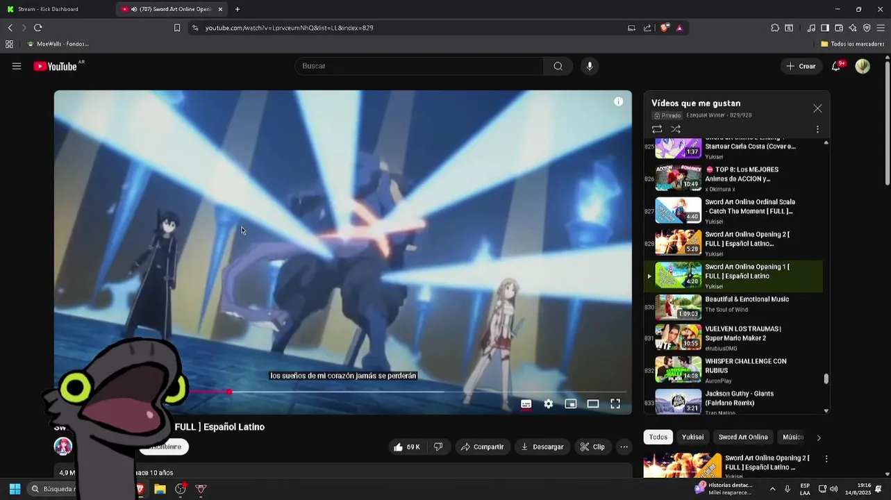This screenshot has height=500, width=891.
Task: Select the Todos filter chip
Action: [x=658, y=437]
